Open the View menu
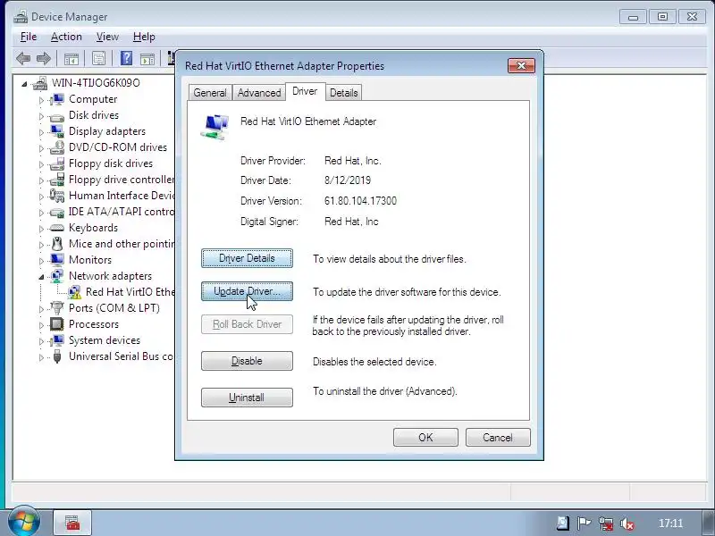The width and height of the screenshot is (715, 536). pos(107,37)
